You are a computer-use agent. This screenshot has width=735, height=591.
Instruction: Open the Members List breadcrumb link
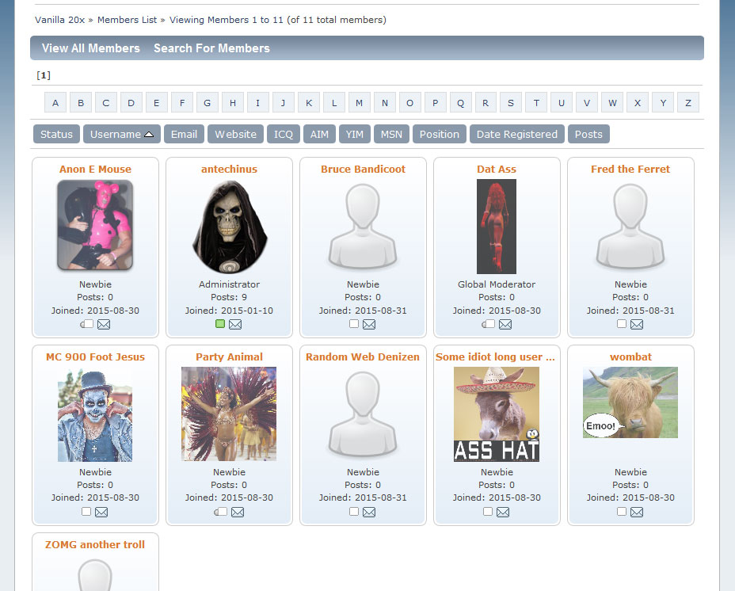point(127,20)
